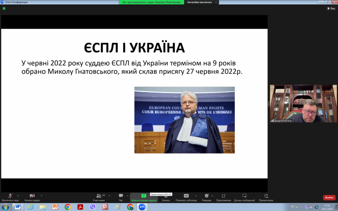Expand video options arrow next to camera
This screenshot has width=338, height=211.
(x=41, y=196)
